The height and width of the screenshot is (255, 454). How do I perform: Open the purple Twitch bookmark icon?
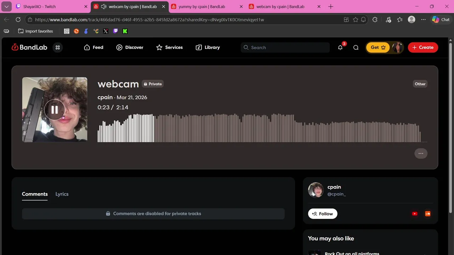(x=115, y=31)
